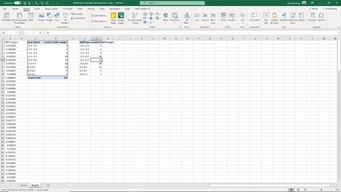Open Ribbon Display Options
The image size is (341, 192).
(312, 3)
